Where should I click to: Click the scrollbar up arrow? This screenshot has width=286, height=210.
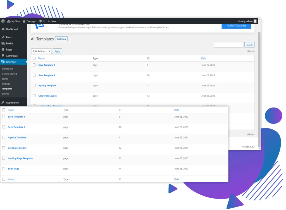[x=259, y=20]
